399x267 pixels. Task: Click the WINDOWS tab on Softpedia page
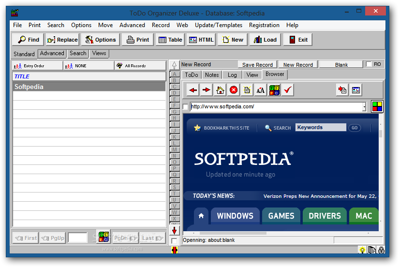tap(235, 216)
